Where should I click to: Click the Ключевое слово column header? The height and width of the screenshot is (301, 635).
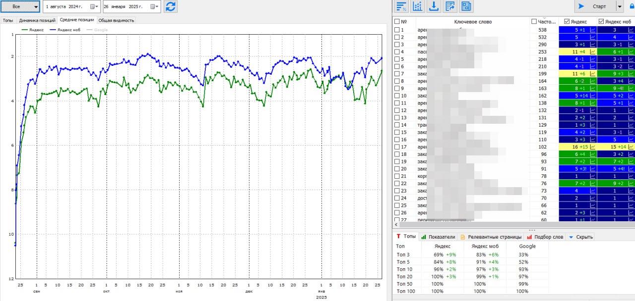(473, 22)
